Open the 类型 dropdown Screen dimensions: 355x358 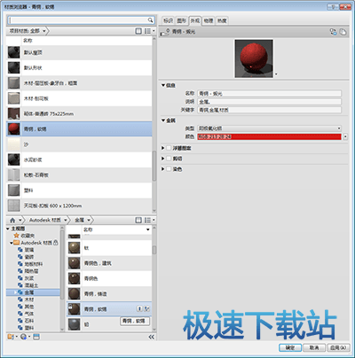click(269, 128)
